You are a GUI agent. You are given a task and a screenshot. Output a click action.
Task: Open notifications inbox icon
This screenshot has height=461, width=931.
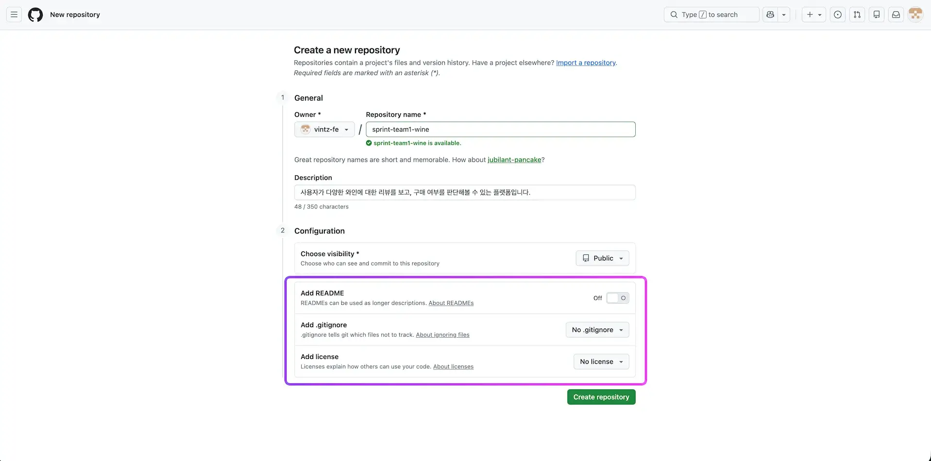(x=896, y=15)
